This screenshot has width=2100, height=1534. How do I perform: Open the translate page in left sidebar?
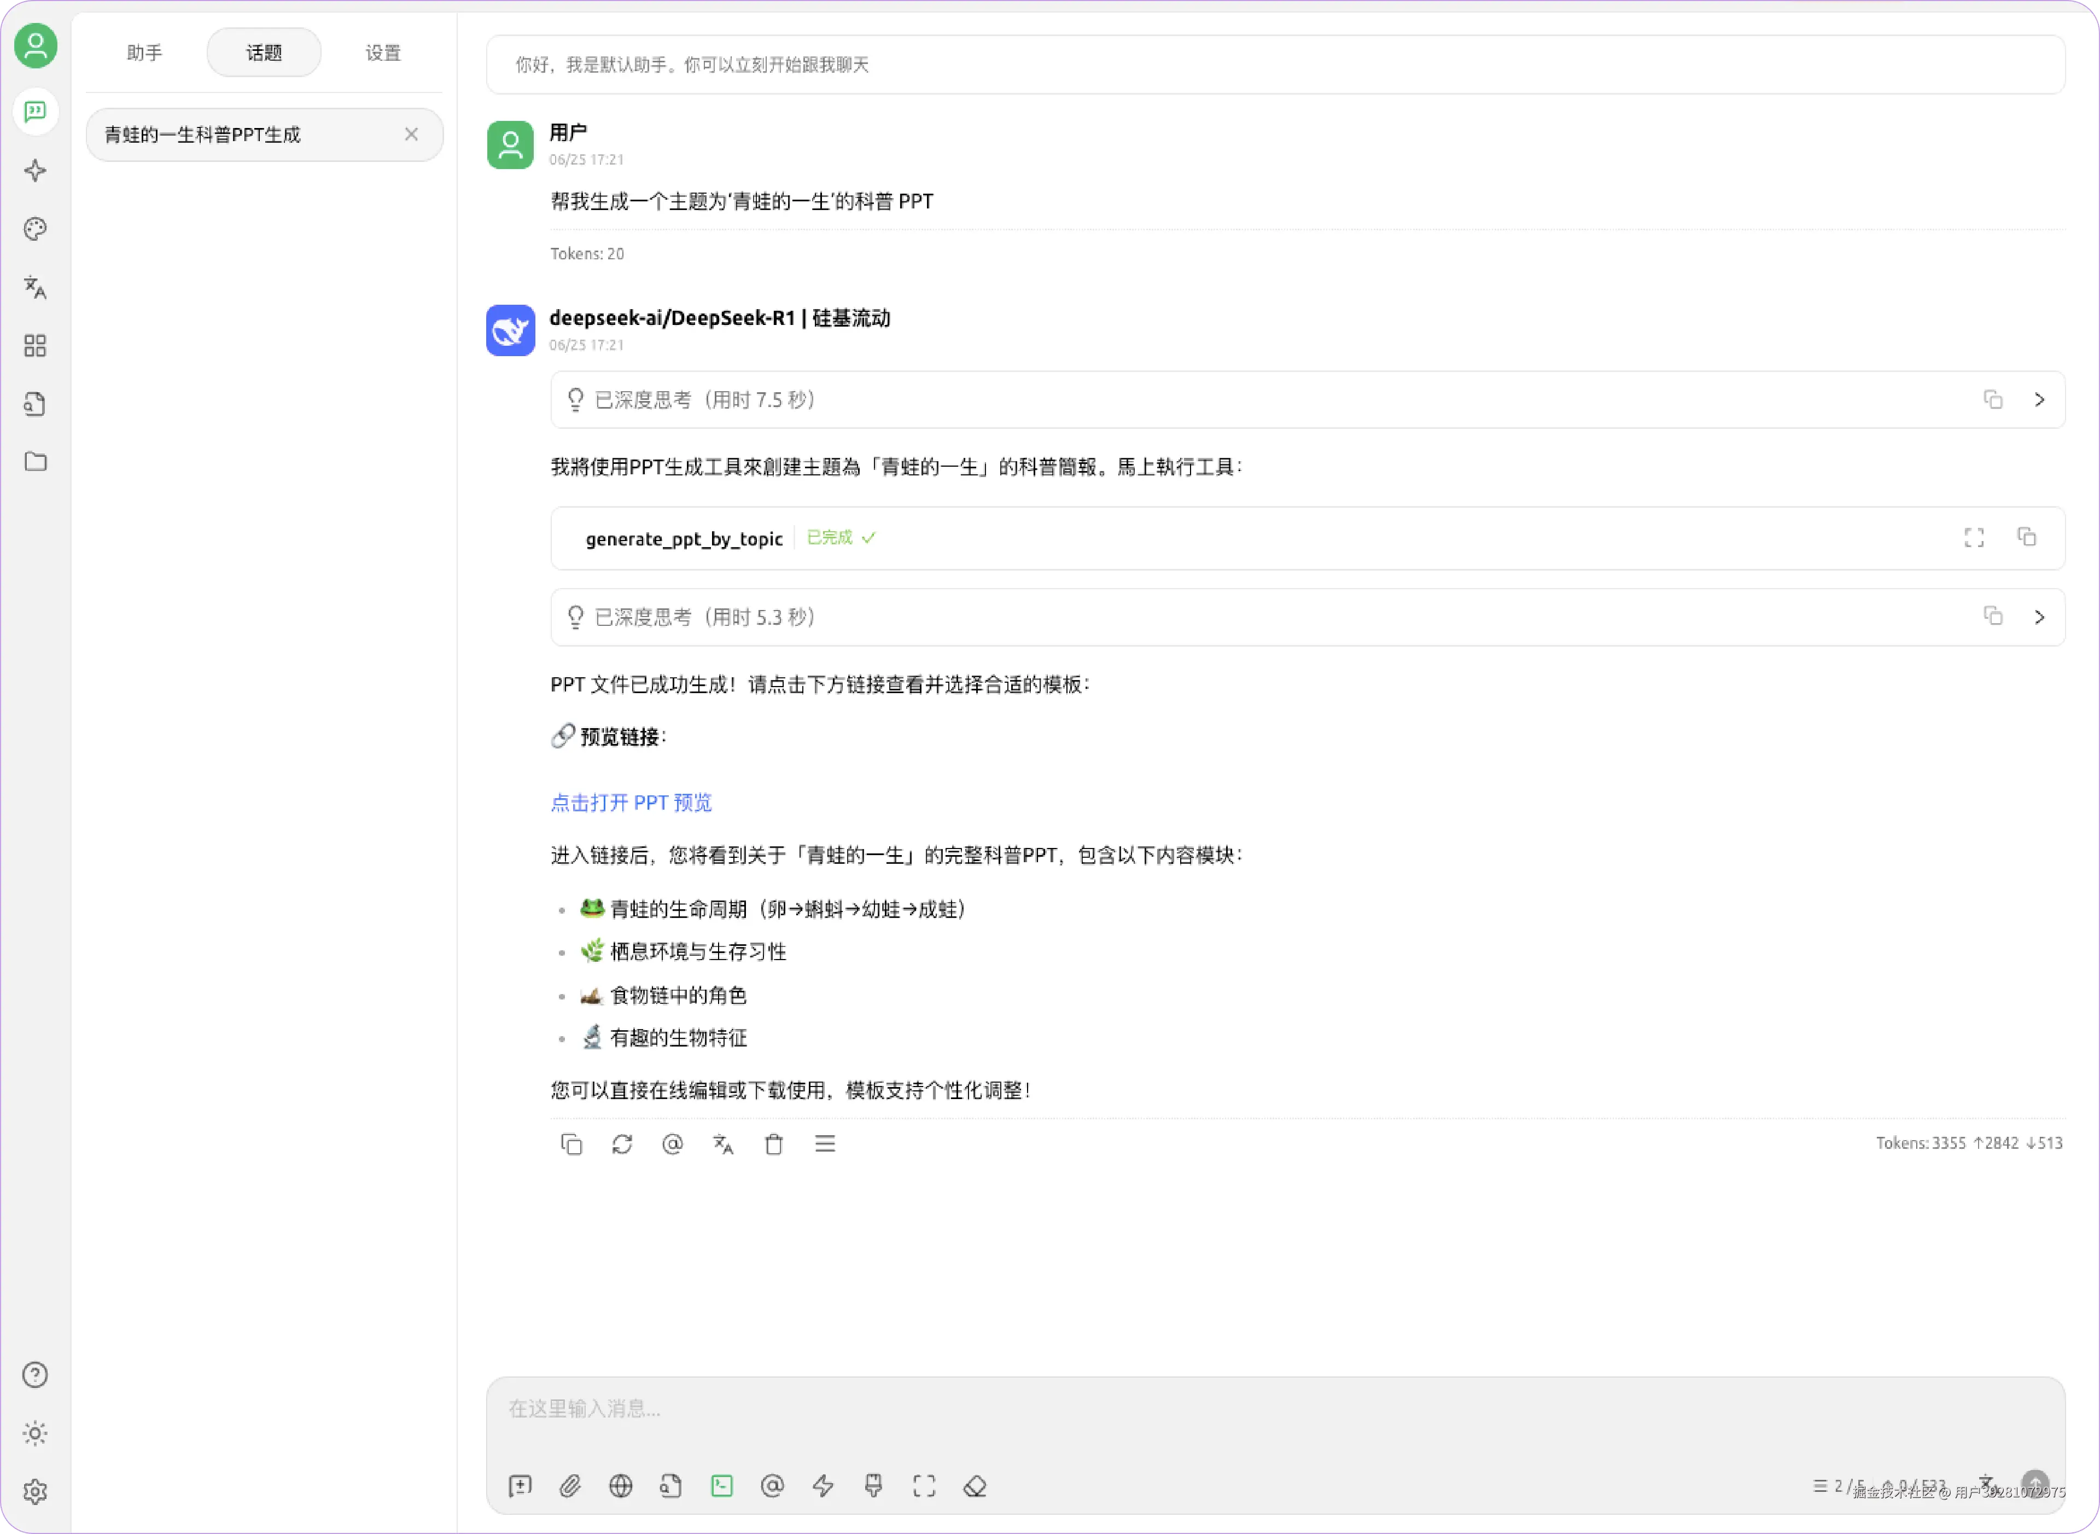(x=35, y=287)
